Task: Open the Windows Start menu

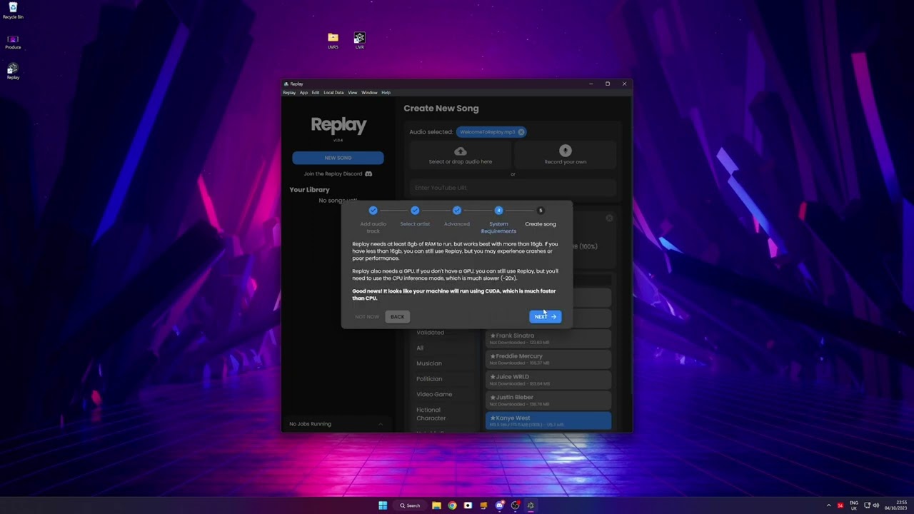Action: (x=383, y=505)
